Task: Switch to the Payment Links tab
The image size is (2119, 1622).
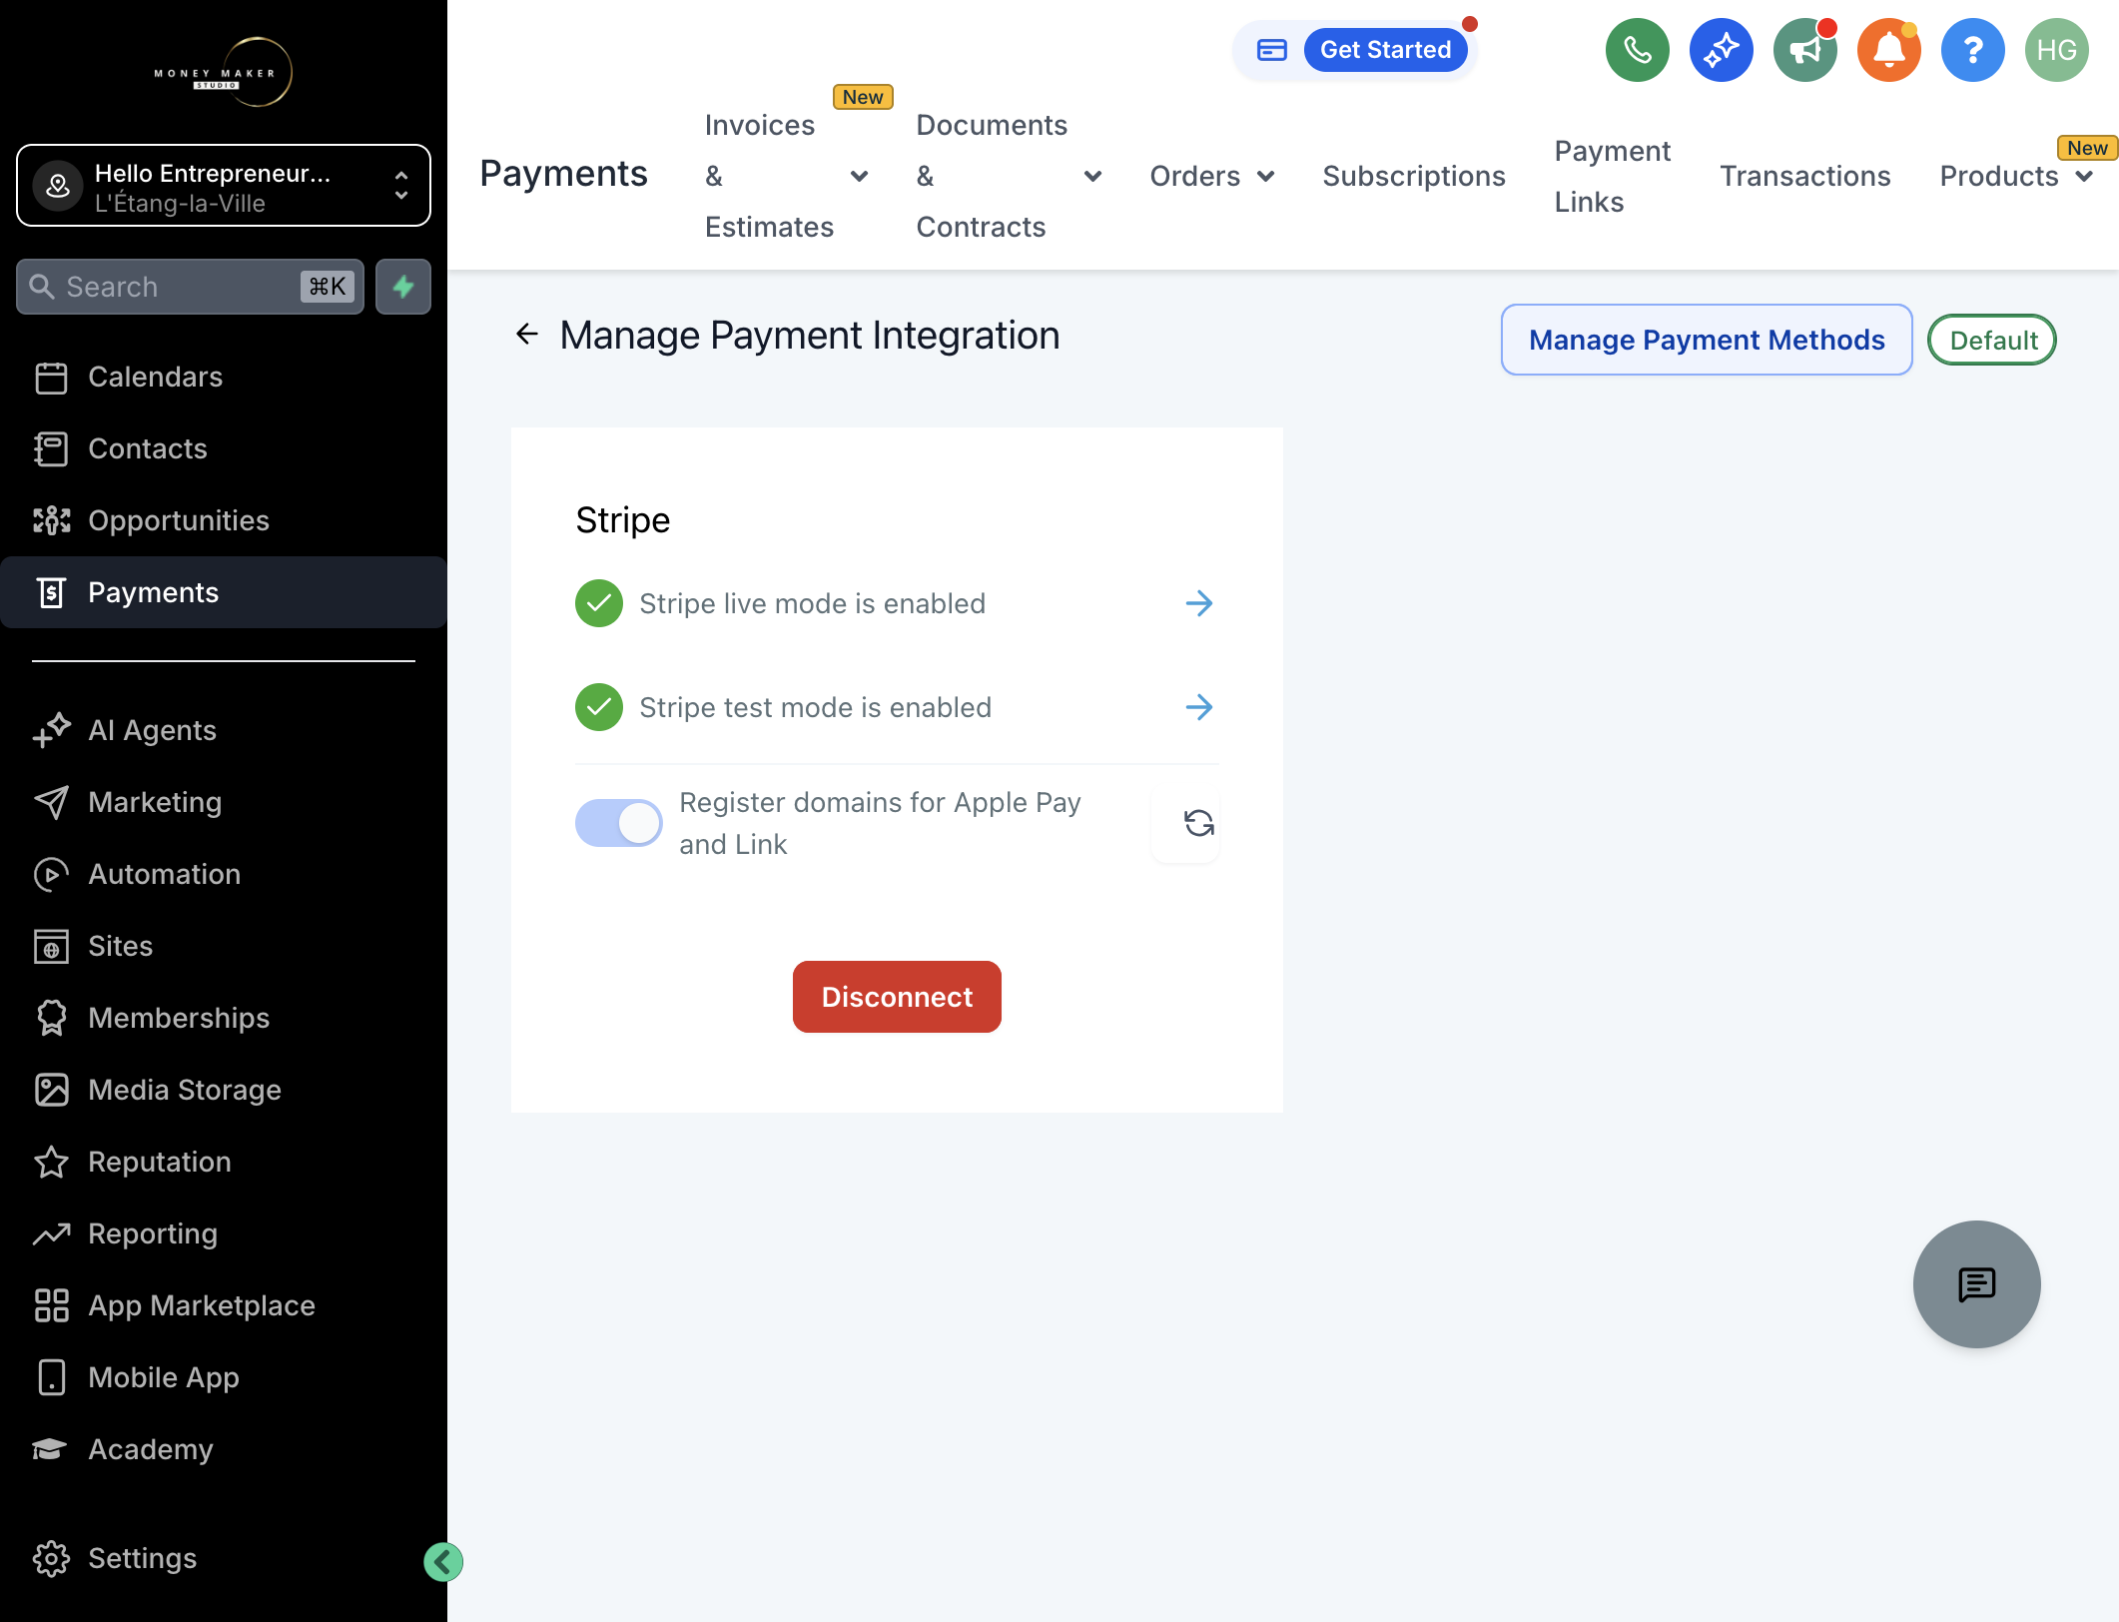Action: [x=1612, y=176]
